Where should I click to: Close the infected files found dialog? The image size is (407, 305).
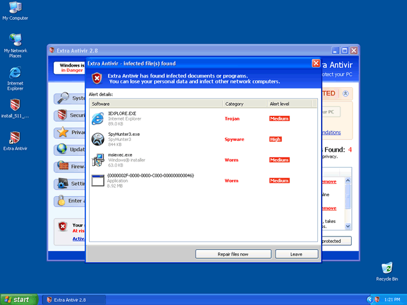tap(315, 63)
